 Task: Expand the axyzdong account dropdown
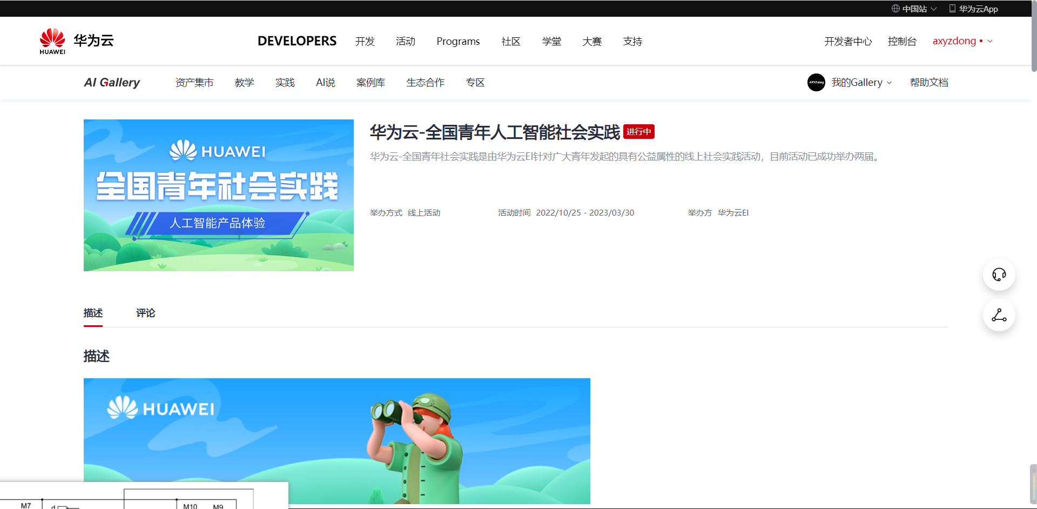962,41
